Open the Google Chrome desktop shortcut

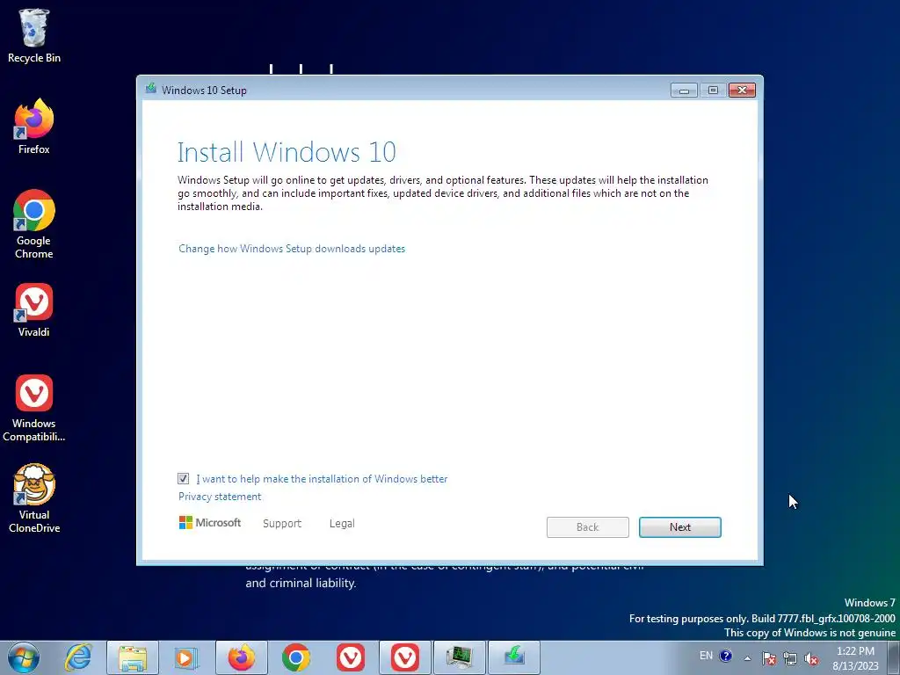tap(34, 224)
